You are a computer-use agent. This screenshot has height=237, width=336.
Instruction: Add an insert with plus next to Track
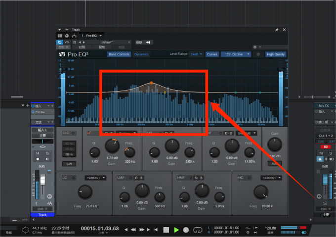[x=67, y=30]
